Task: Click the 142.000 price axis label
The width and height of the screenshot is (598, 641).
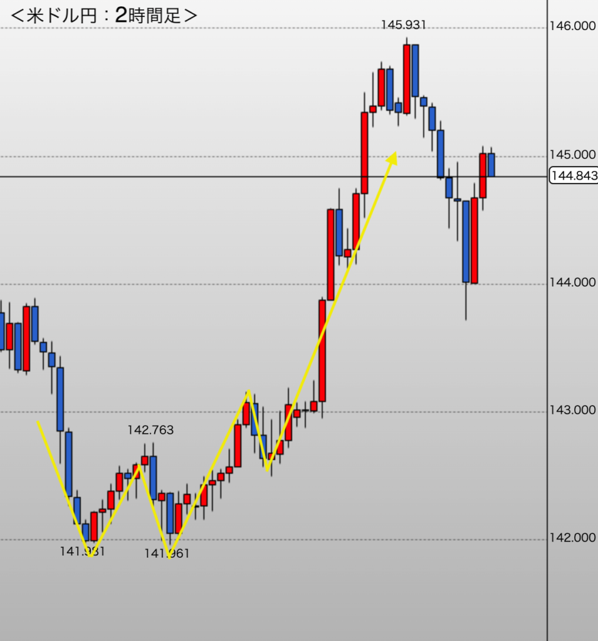Action: tap(573, 538)
